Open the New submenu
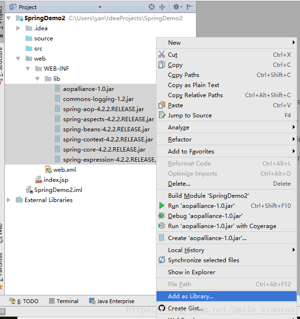The image size is (300, 319). tap(226, 43)
